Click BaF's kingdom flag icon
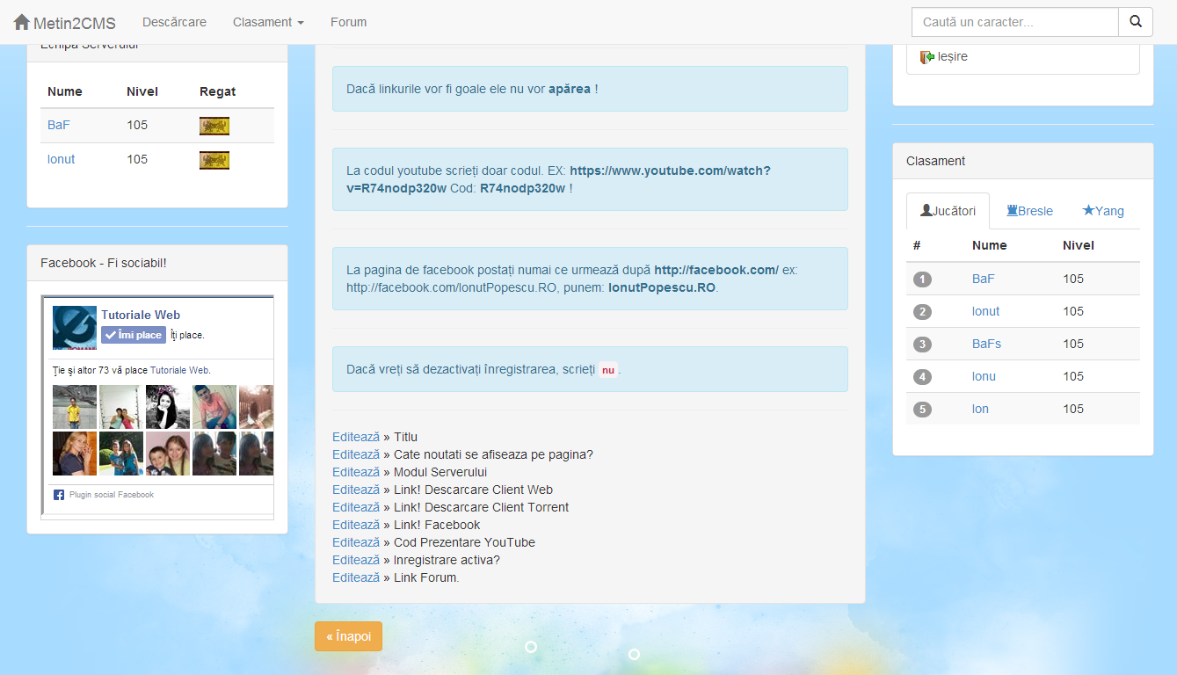 pyautogui.click(x=214, y=125)
